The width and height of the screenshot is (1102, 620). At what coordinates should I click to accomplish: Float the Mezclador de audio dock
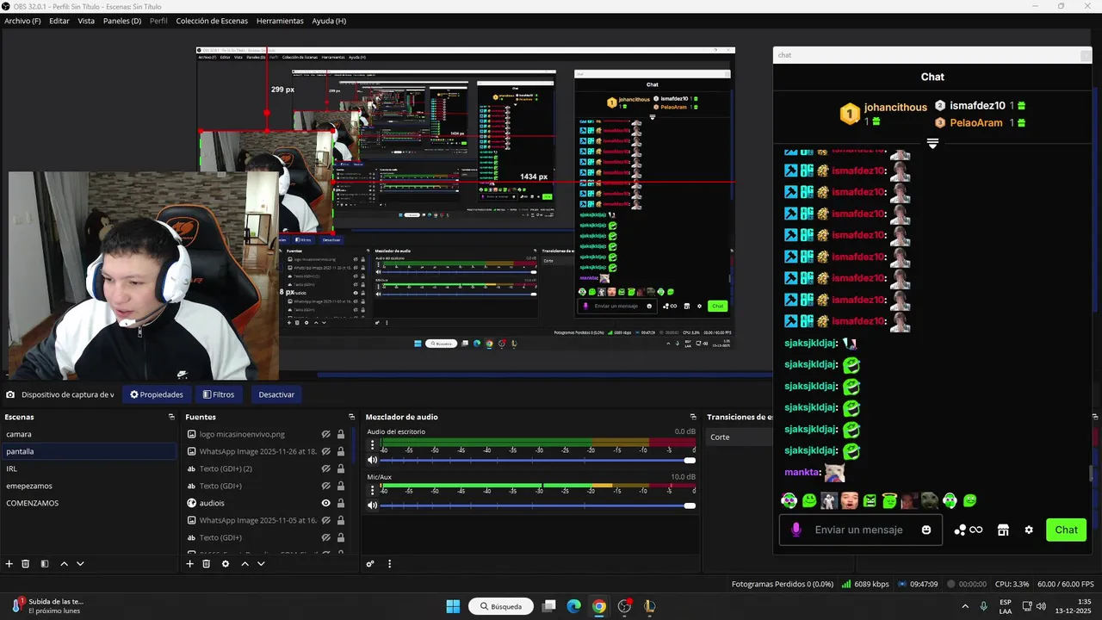click(x=693, y=417)
